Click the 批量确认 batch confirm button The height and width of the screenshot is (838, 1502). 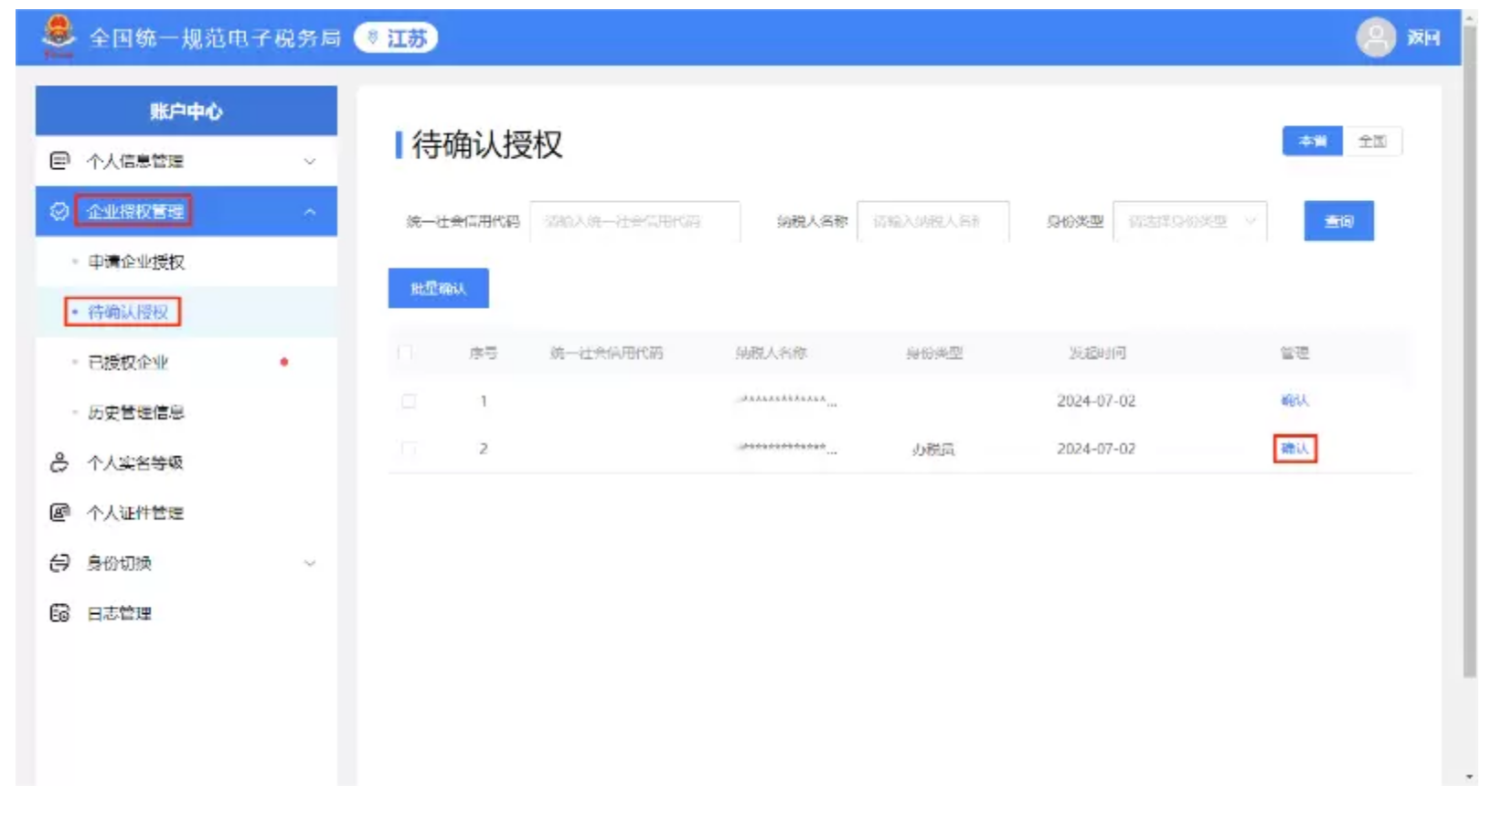(440, 288)
